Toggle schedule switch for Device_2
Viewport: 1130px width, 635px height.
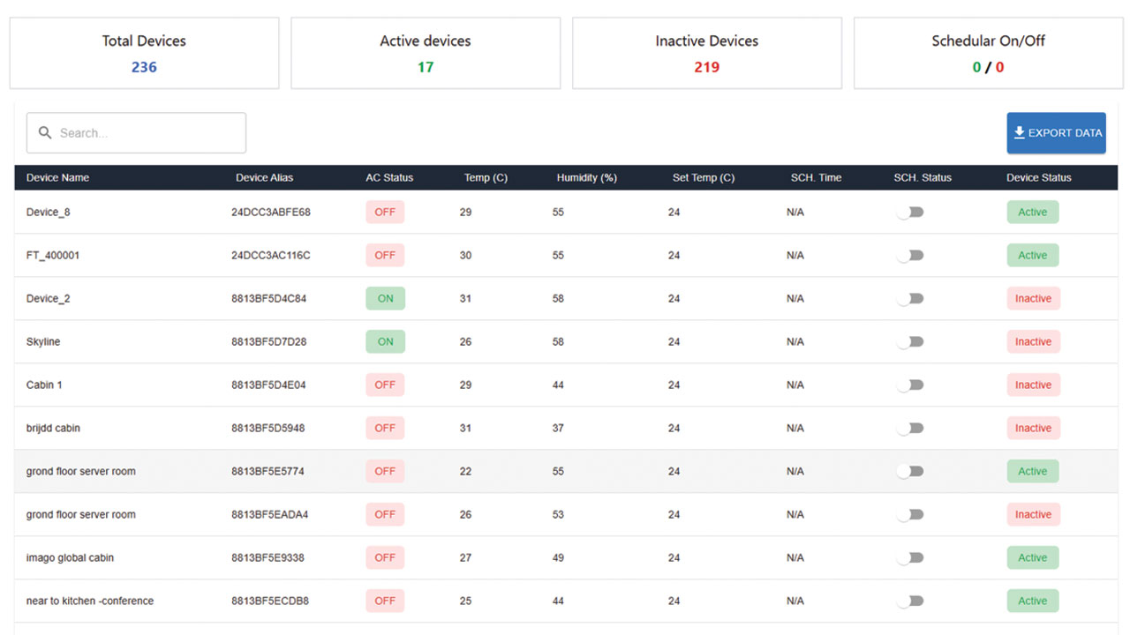(910, 299)
